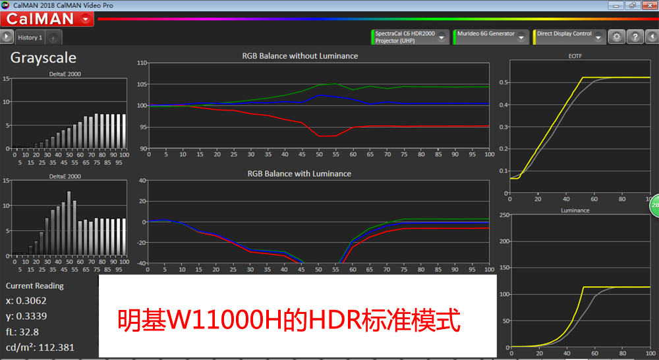
Task: Restore down the CalMAN window
Action: tap(632, 5)
